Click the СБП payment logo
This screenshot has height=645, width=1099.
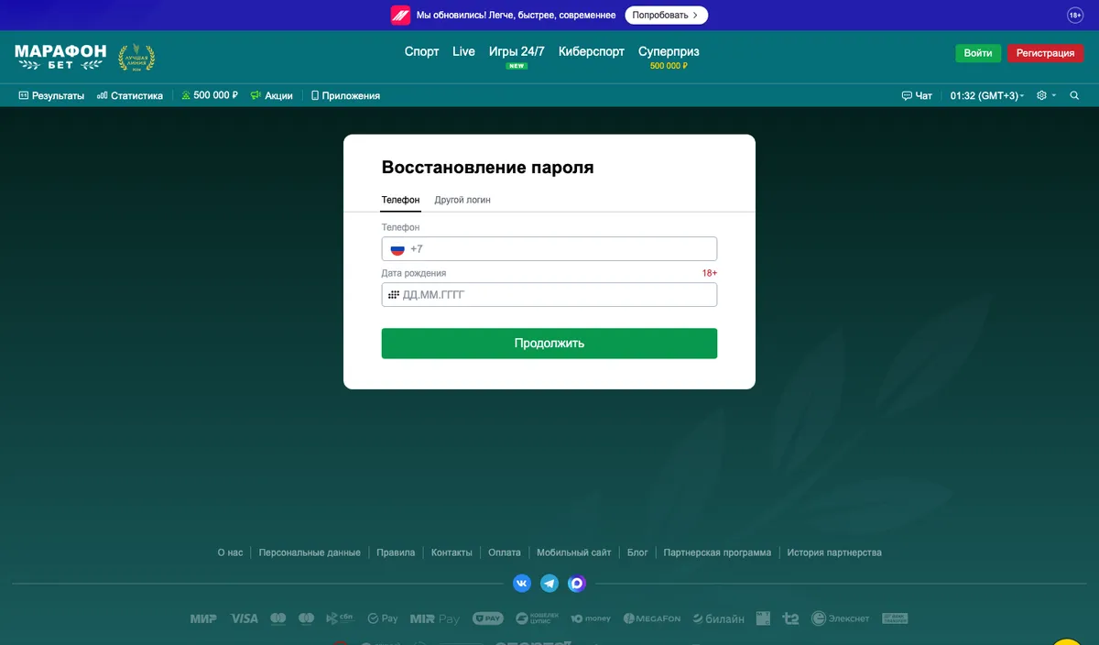point(339,619)
